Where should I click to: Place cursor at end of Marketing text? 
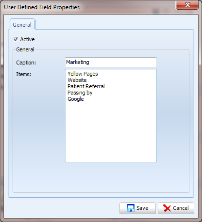coord(89,62)
